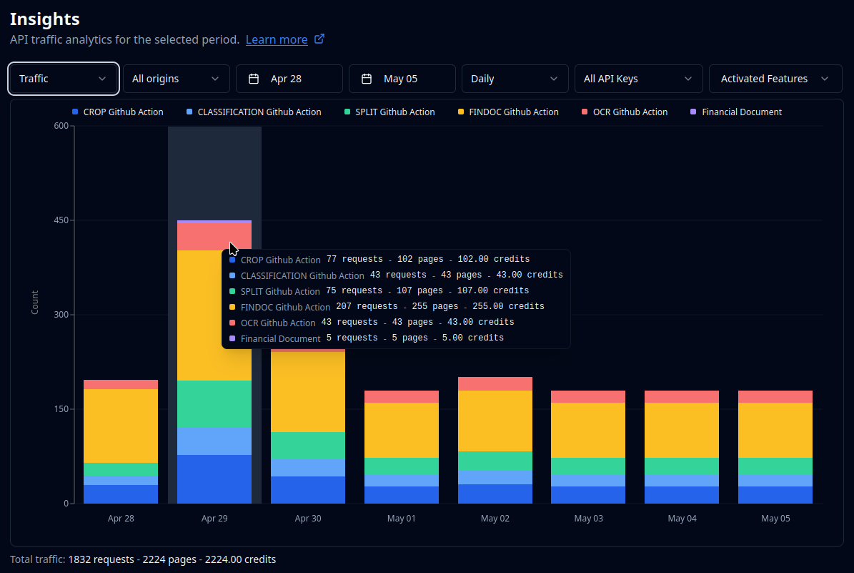Toggle Financial Document legend entry
This screenshot has width=854, height=573.
(x=736, y=112)
